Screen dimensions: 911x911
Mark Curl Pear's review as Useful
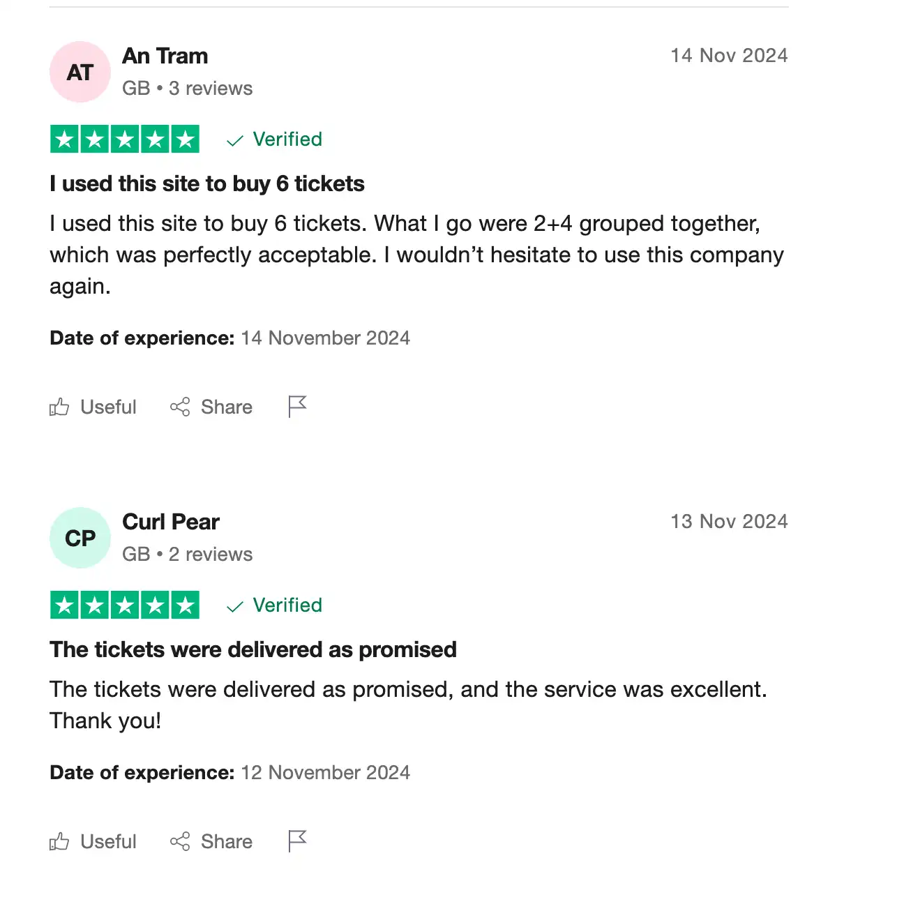108,841
